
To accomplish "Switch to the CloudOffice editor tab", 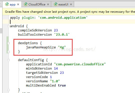I will point(36,4).
